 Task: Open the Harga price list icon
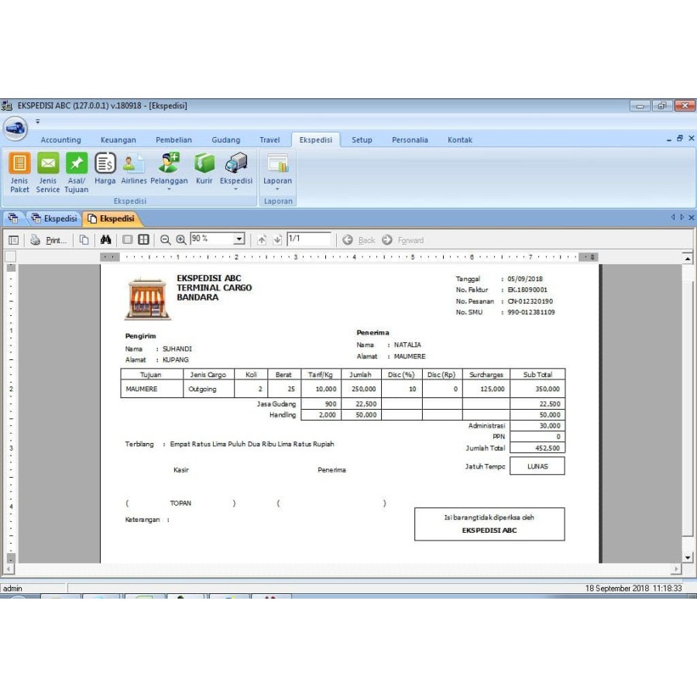point(105,163)
